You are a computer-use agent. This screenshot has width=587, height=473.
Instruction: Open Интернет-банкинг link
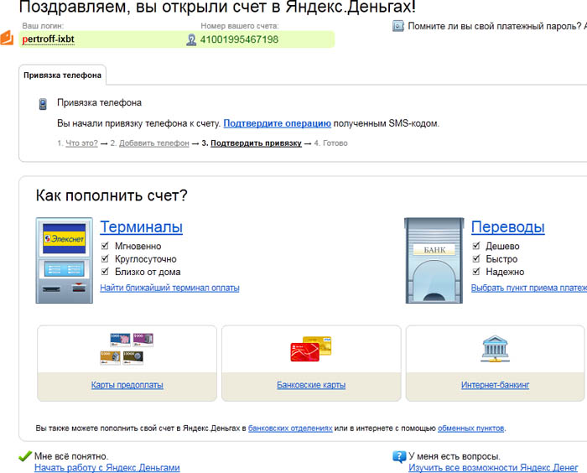click(x=495, y=385)
